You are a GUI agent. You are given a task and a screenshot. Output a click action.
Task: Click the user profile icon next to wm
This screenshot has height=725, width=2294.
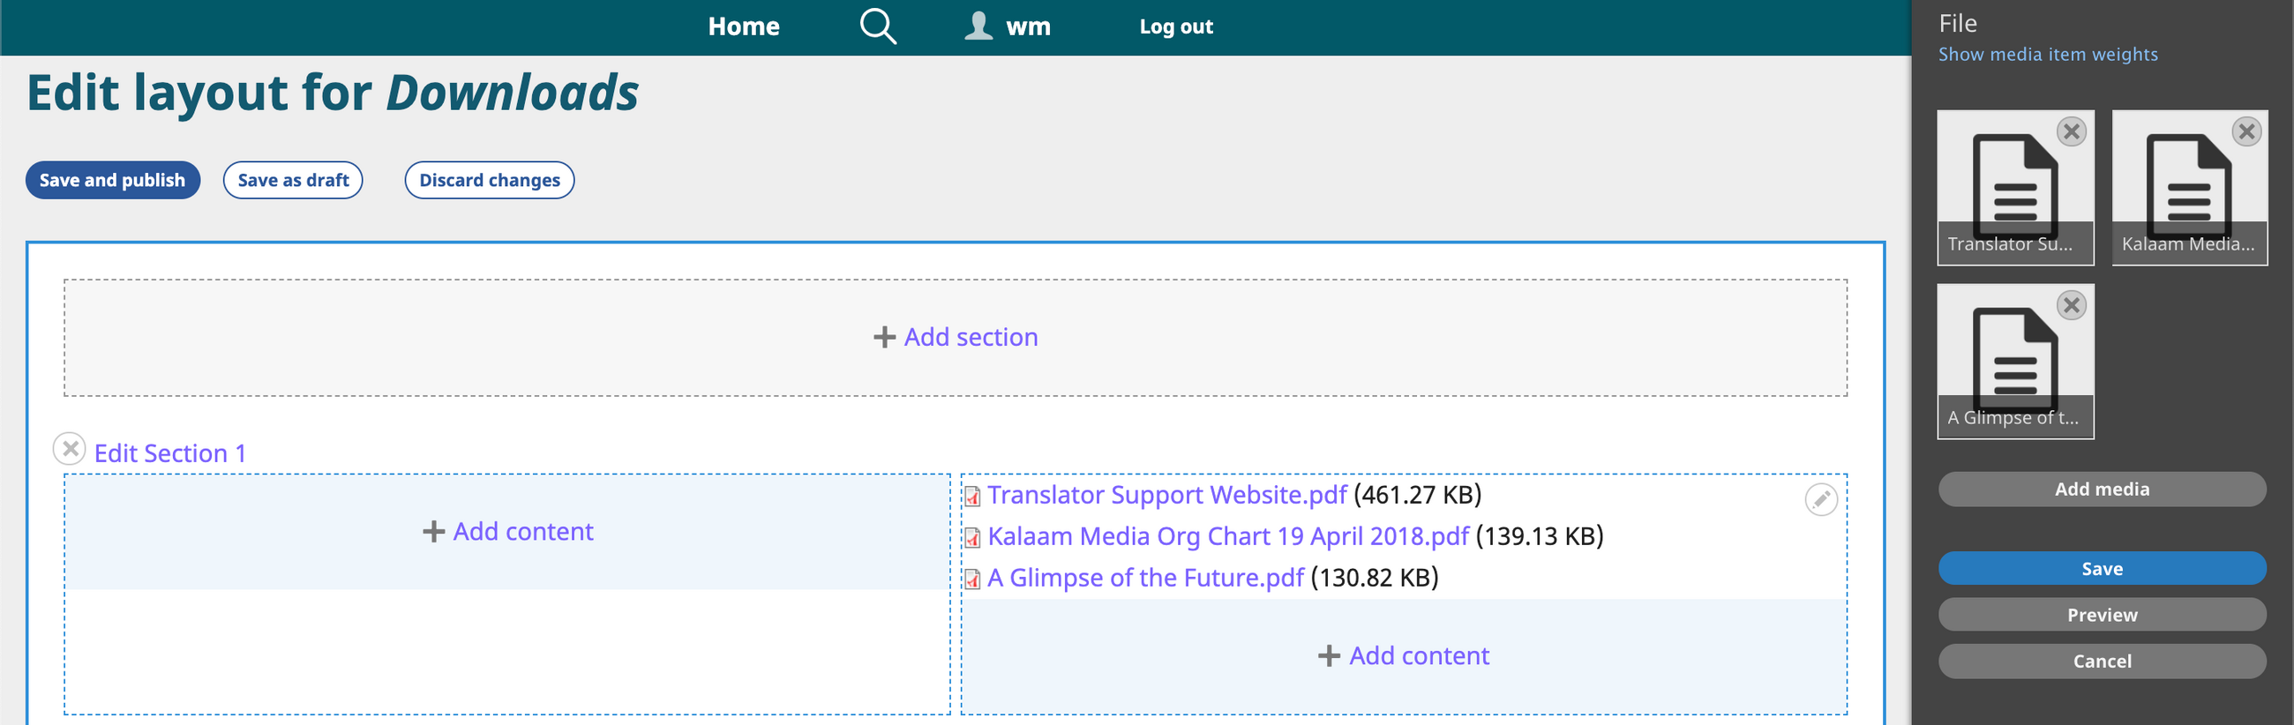tap(978, 26)
